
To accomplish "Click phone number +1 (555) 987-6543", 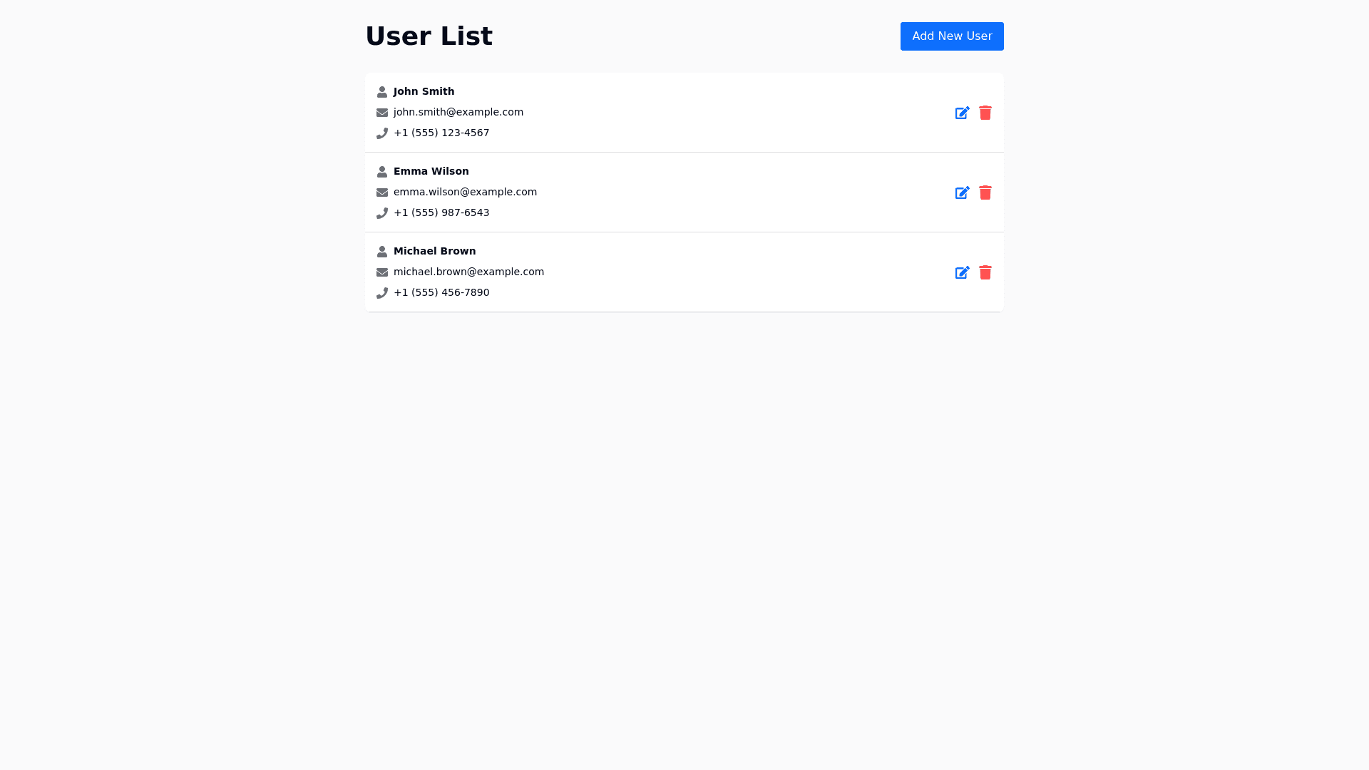I will tap(441, 212).
